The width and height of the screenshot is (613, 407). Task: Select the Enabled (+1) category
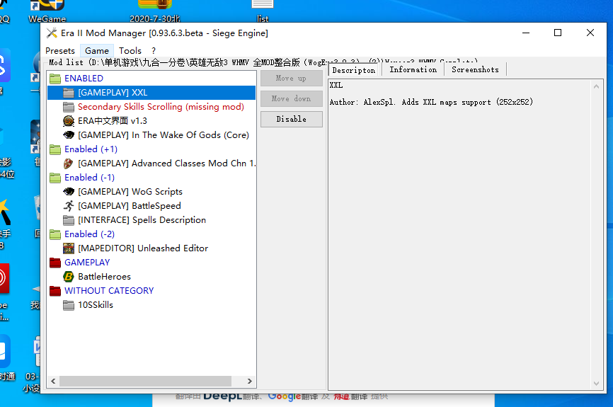click(91, 149)
